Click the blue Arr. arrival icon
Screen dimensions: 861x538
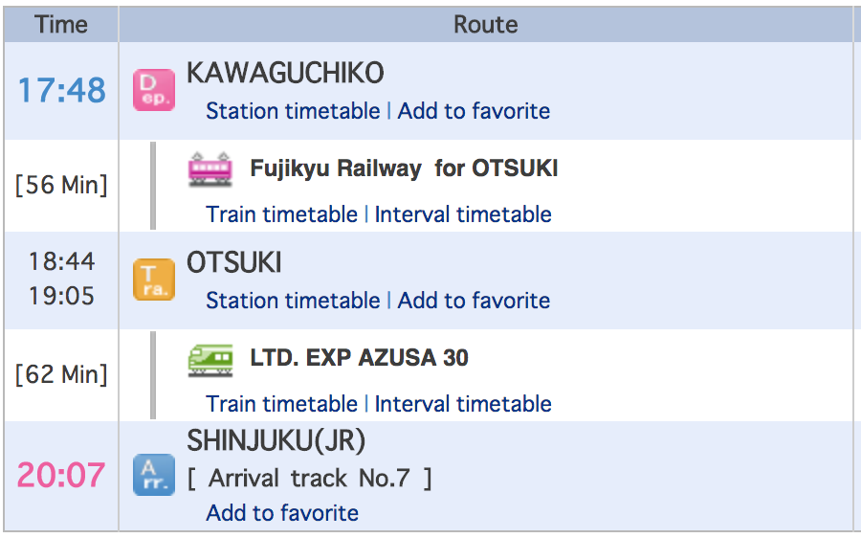coord(153,475)
